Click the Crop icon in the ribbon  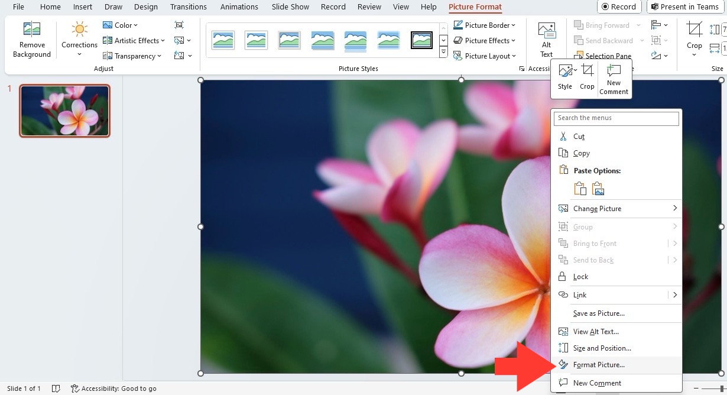[x=694, y=30]
